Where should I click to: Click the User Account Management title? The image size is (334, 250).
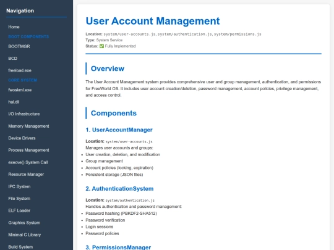[x=153, y=21]
